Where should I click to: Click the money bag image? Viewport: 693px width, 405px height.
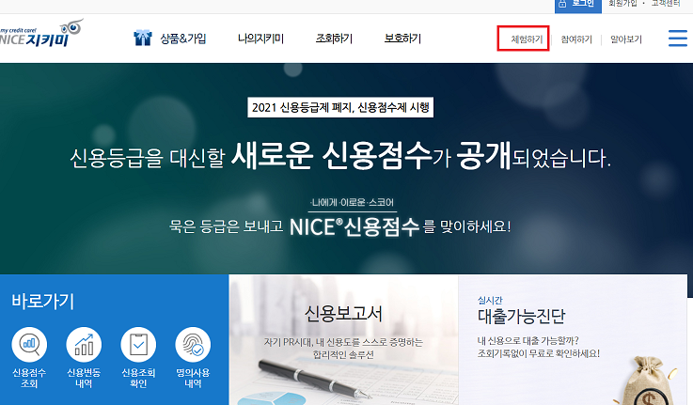649,382
